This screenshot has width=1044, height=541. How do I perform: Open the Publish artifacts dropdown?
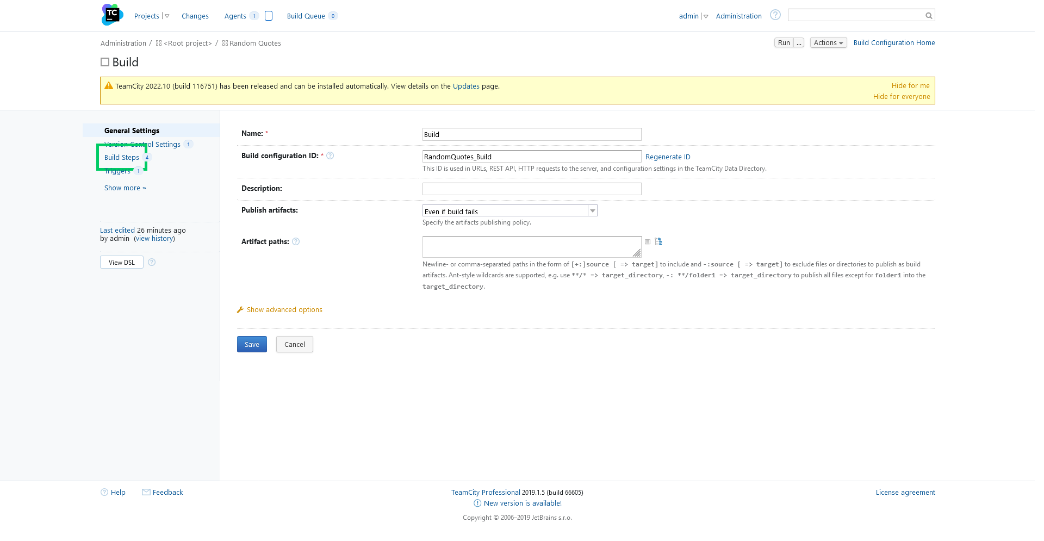(509, 211)
